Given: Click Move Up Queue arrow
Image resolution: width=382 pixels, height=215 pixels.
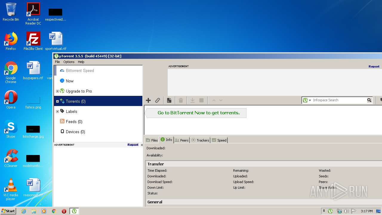Looking at the screenshot, I should pyautogui.click(x=214, y=100).
